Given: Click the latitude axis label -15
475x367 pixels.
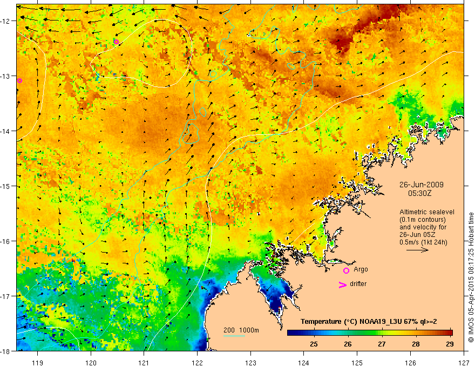Looking at the screenshot, I should click(5, 186).
